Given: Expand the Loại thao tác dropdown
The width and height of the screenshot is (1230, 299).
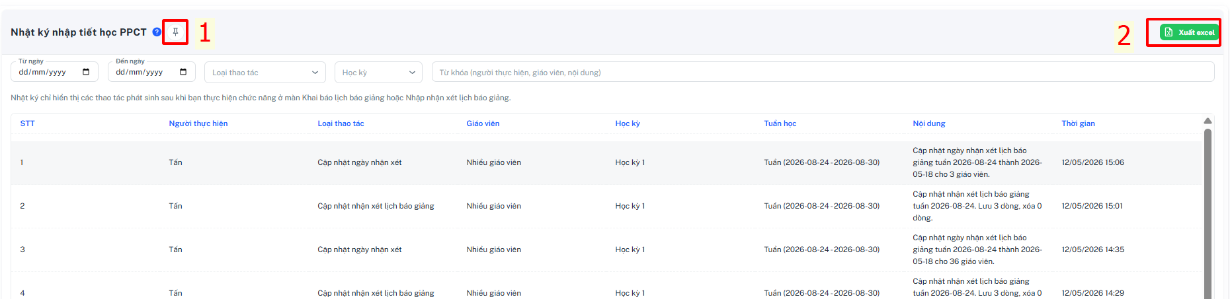Looking at the screenshot, I should click(x=265, y=73).
